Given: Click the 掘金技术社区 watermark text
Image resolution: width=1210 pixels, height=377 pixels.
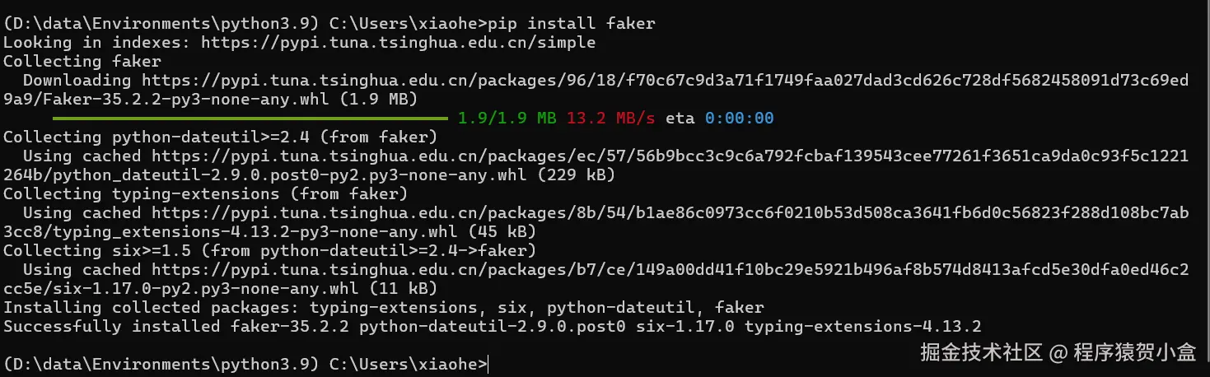Looking at the screenshot, I should pos(981,352).
